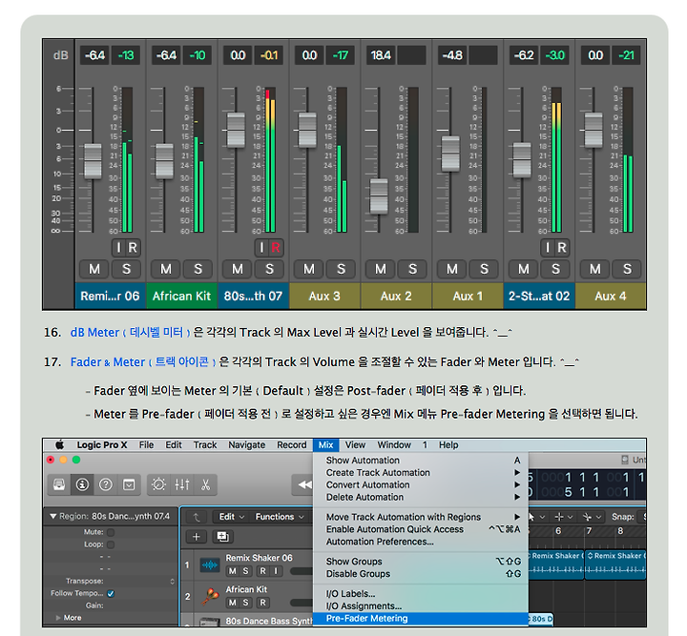Click the Quick Help question mark icon
The height and width of the screenshot is (636, 687).
click(x=106, y=484)
